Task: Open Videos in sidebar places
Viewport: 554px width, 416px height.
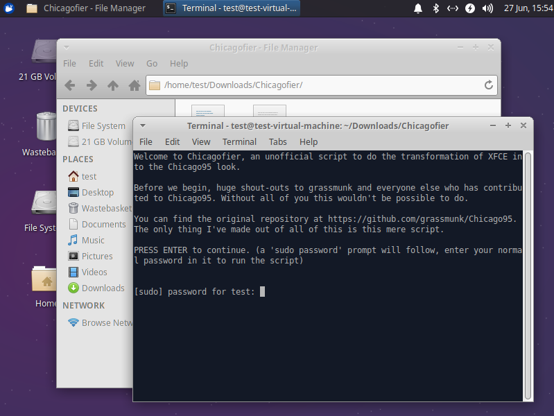Action: (87, 272)
